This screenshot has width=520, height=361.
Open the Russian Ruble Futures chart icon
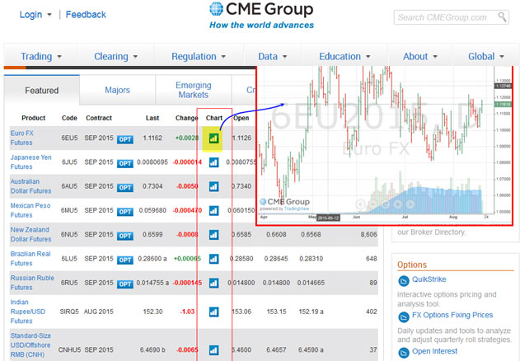click(213, 283)
